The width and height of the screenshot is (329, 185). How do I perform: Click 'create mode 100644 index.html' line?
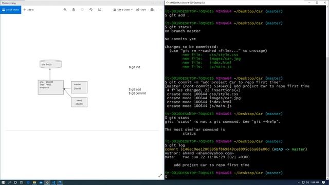(x=199, y=102)
